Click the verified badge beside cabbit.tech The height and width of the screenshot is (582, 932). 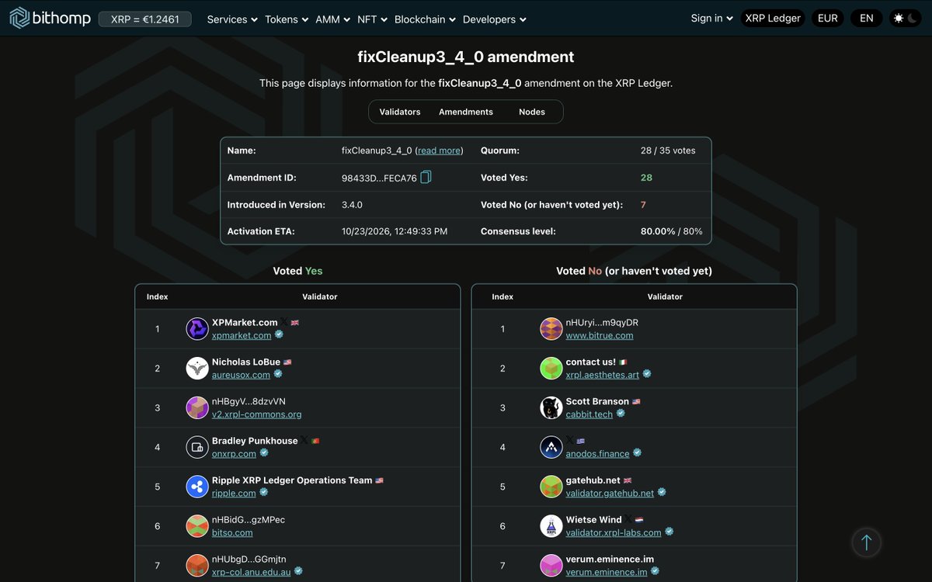621,414
